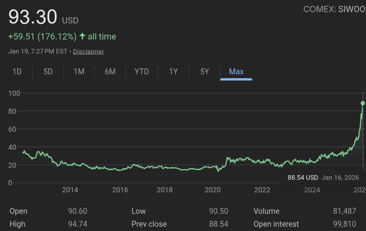The image size is (366, 231).
Task: Select the 5D time range tab
Action: pos(48,72)
